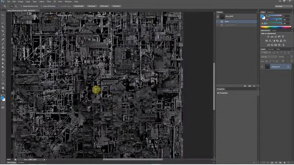This screenshot has width=294, height=165.
Task: Click the foreground color swatch in toolbox
Action: click(x=2, y=98)
